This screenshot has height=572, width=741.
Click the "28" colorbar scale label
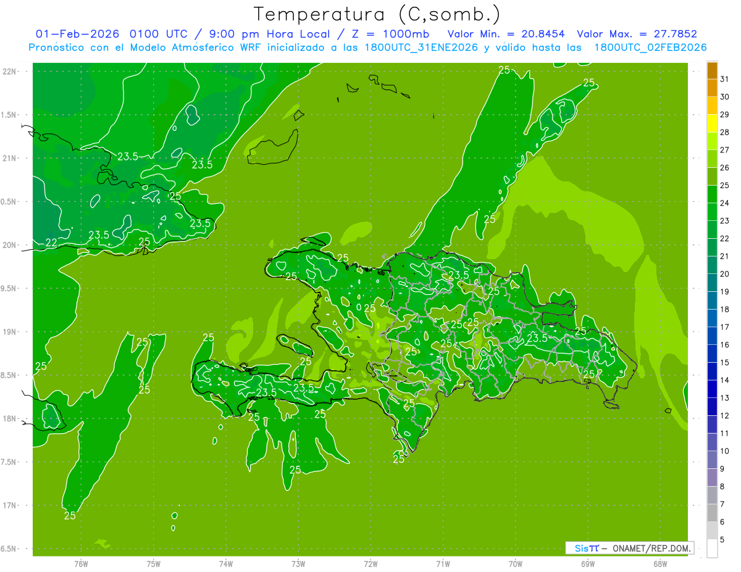[725, 132]
